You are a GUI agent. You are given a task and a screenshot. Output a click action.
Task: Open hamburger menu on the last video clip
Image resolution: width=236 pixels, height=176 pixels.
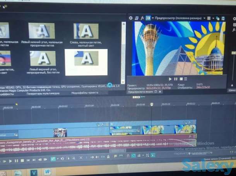[x=194, y=122]
